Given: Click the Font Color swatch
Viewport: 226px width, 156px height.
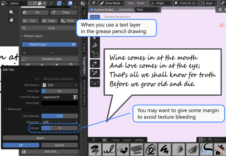Looking at the screenshot, I should click(60, 103).
